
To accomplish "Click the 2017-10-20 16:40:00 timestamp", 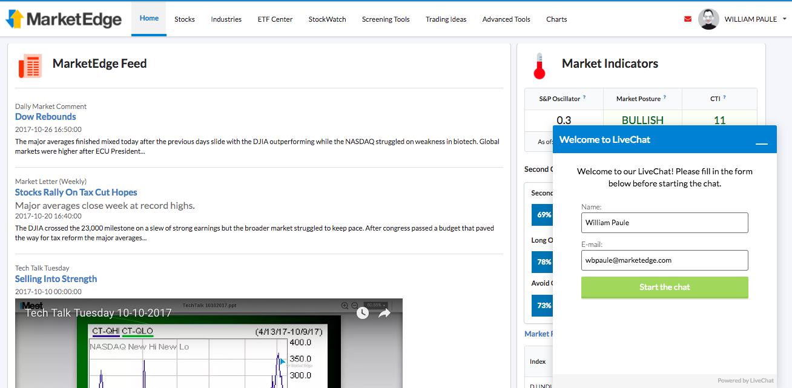I will click(x=48, y=216).
